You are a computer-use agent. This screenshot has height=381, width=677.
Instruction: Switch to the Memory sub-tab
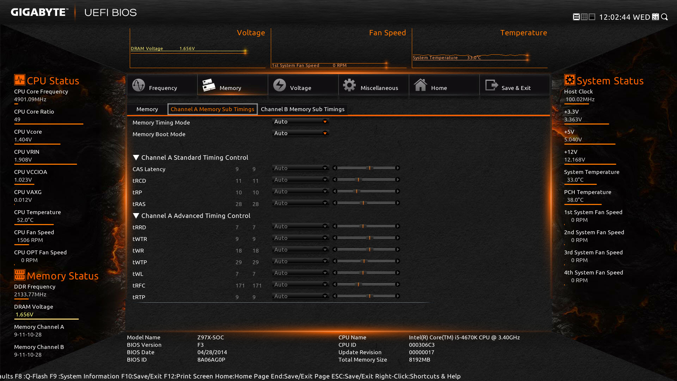147,109
